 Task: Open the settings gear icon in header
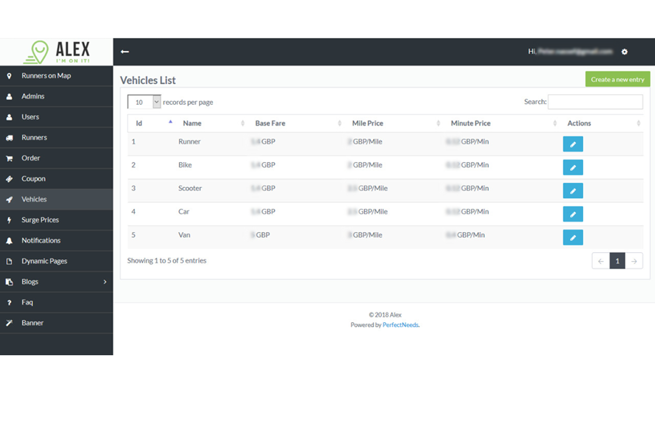624,52
